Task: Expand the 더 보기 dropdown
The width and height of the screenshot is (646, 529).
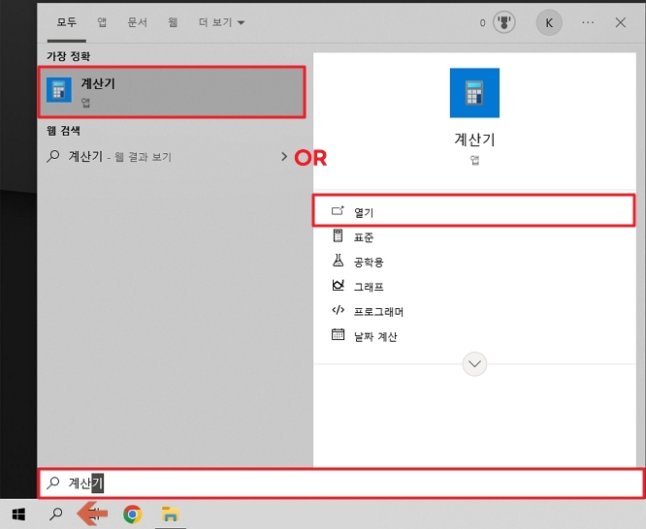Action: (222, 22)
